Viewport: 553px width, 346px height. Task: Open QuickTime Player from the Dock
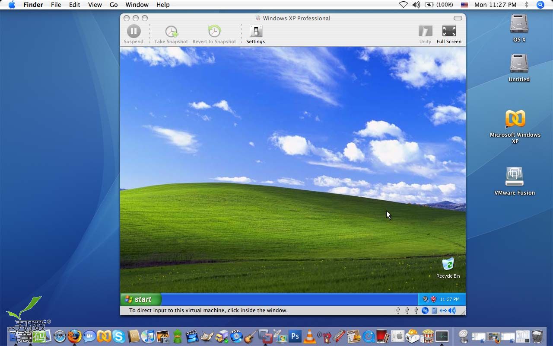coord(369,336)
